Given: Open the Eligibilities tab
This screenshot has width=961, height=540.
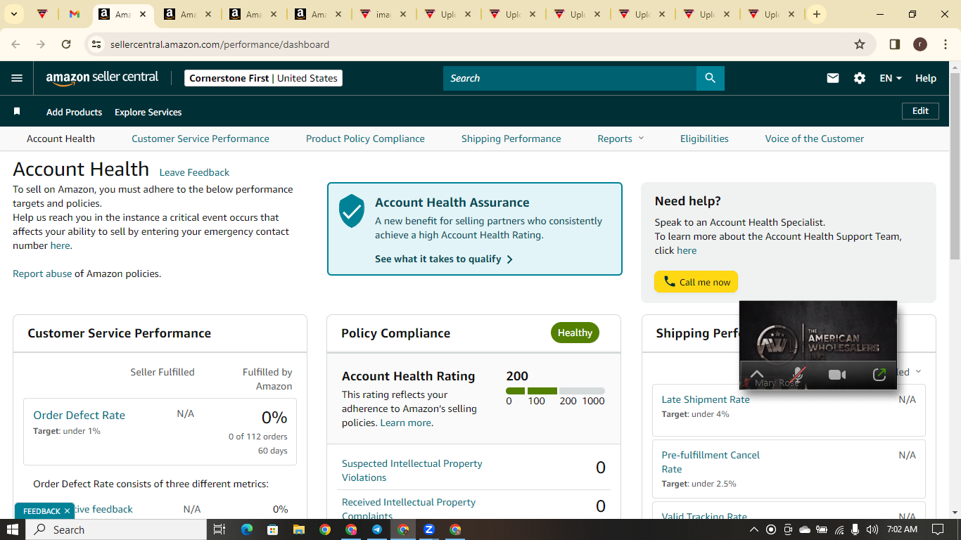Looking at the screenshot, I should click(704, 139).
